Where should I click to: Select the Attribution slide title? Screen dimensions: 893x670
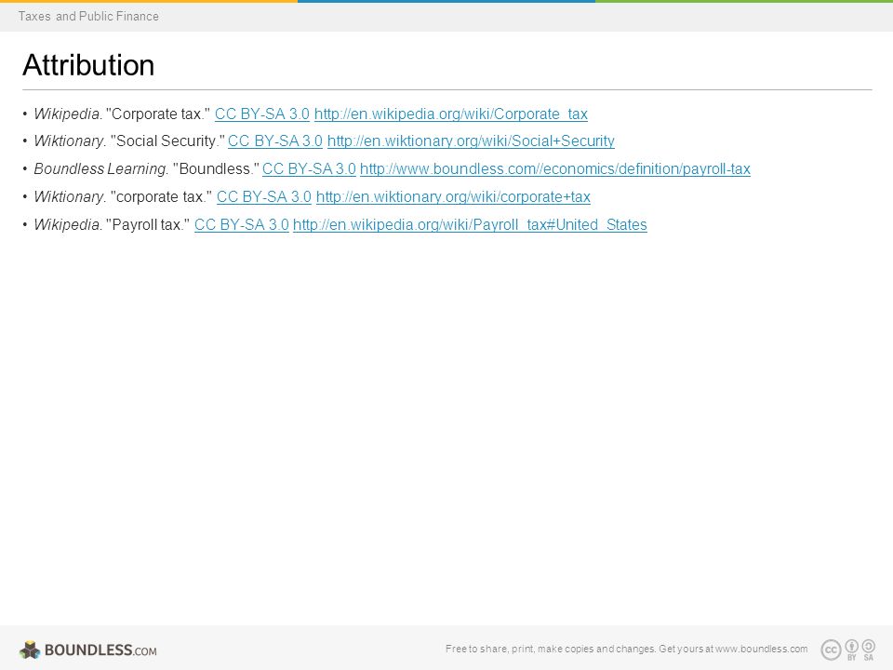pyautogui.click(x=88, y=65)
